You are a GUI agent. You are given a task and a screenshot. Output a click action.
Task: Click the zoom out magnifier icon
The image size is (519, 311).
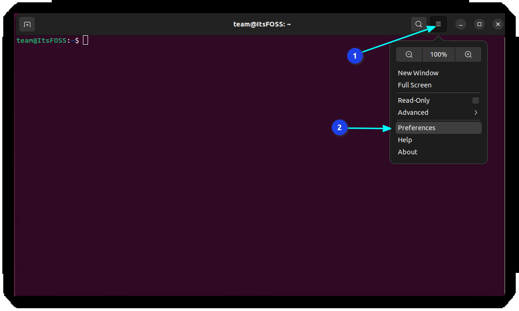[x=409, y=54]
